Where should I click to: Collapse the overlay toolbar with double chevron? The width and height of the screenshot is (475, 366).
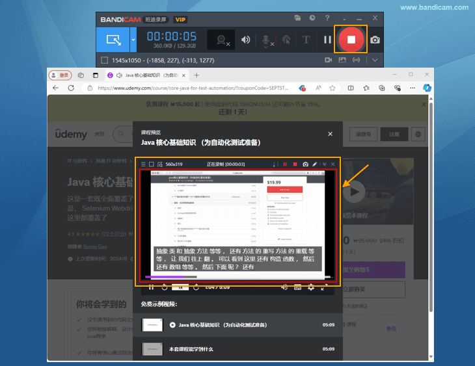(x=325, y=164)
